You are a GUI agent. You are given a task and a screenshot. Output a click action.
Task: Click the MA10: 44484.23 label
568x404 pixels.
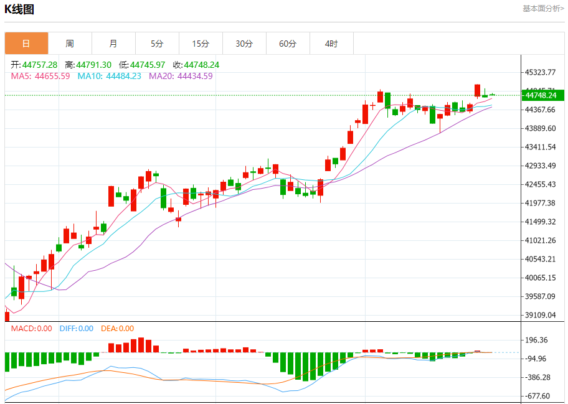pos(110,76)
